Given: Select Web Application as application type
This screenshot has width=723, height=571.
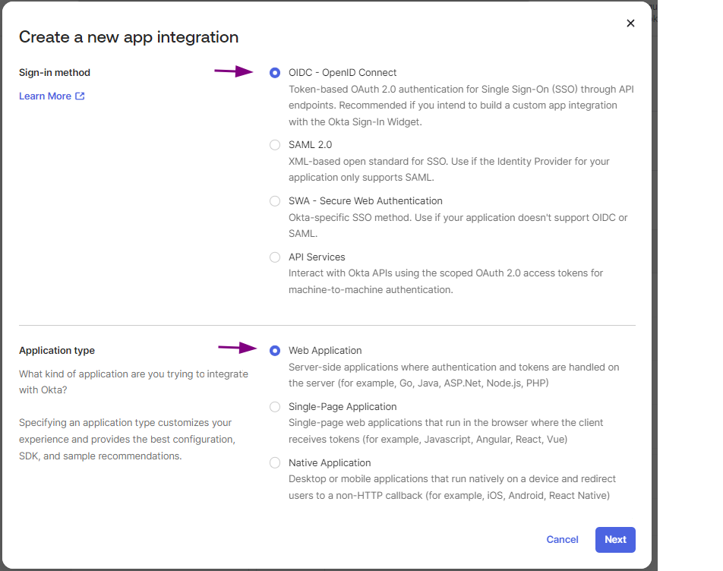Looking at the screenshot, I should click(x=274, y=350).
